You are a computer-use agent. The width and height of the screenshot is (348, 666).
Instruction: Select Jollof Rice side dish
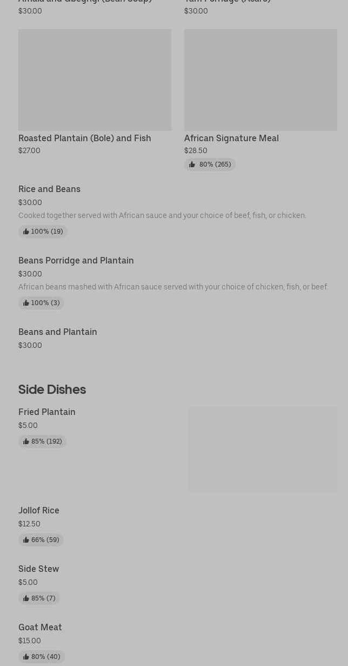pyautogui.click(x=39, y=511)
